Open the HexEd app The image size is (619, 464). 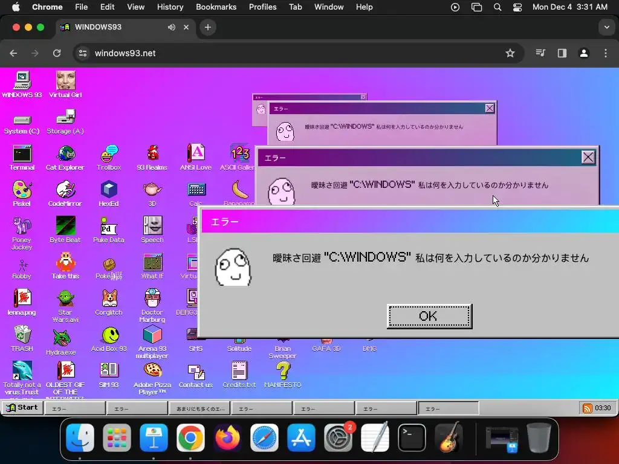point(109,194)
